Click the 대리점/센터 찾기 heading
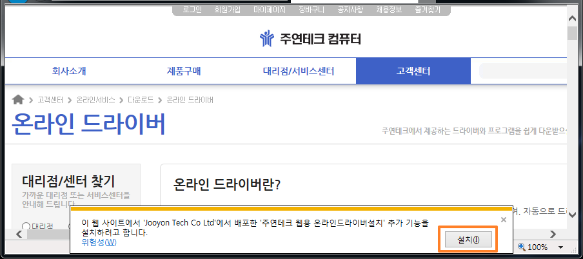The width and height of the screenshot is (583, 259). (69, 181)
